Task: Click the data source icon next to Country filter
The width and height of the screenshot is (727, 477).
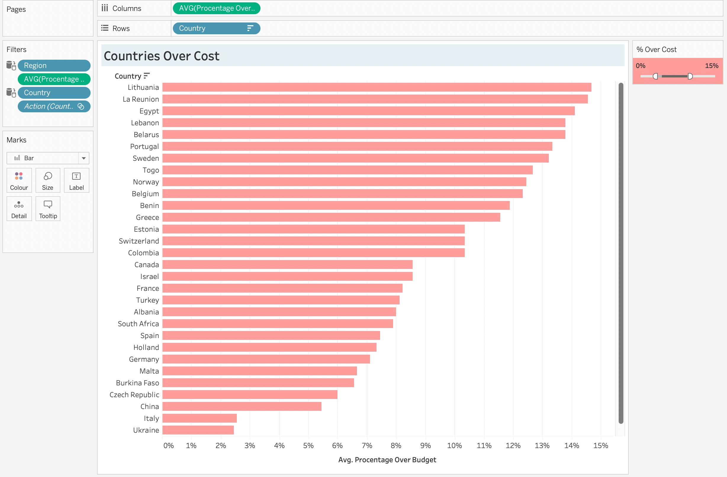Action: tap(11, 93)
